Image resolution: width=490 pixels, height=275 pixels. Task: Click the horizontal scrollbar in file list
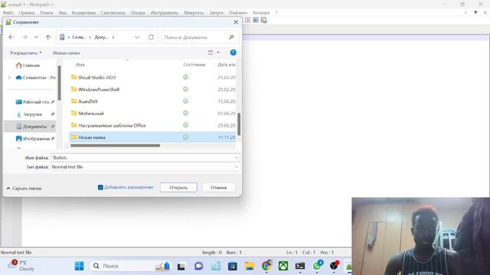click(116, 145)
